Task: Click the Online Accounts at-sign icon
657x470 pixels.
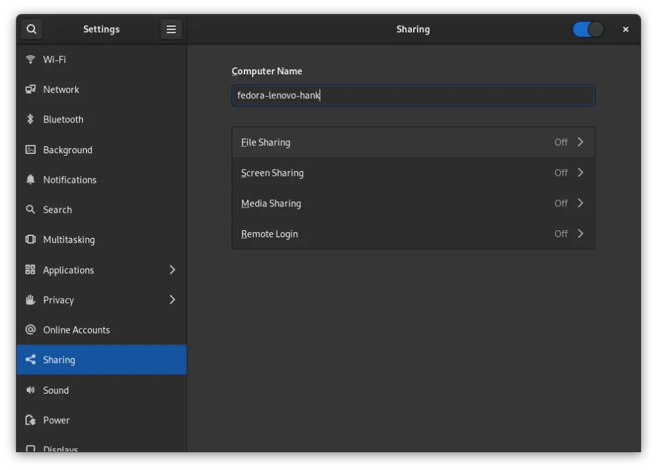Action: (x=30, y=330)
